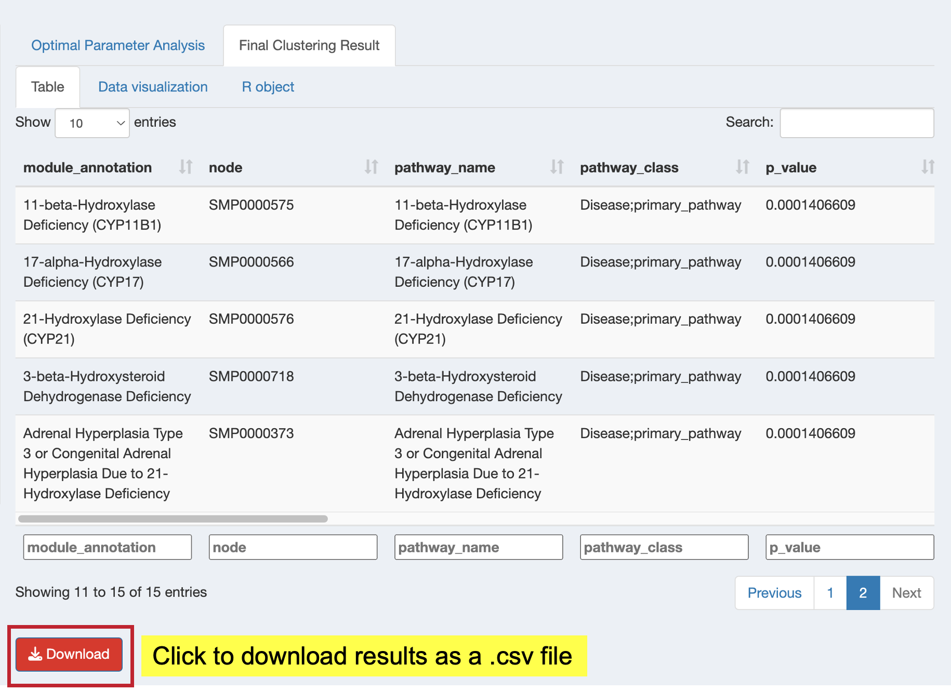Open the R object sub-tab
This screenshot has width=951, height=691.
[268, 87]
